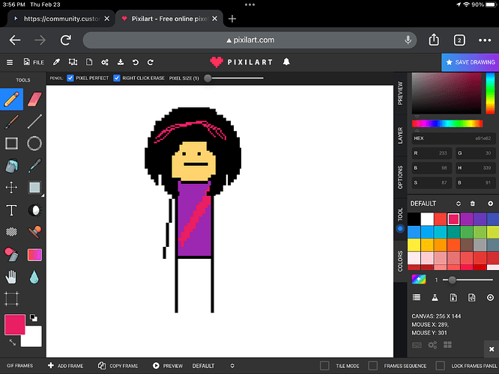Click the Undo arrow in top toolbar
This screenshot has width=499, height=374.
(136, 62)
